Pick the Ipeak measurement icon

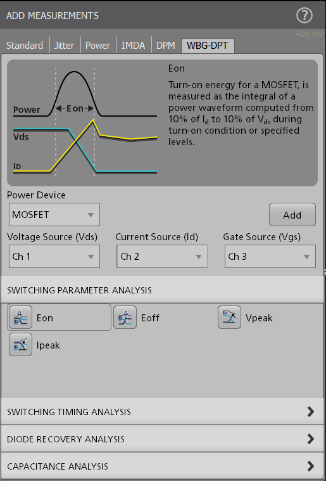point(20,345)
